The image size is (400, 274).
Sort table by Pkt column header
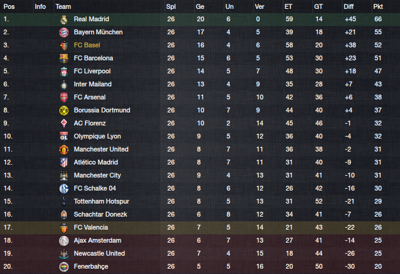[378, 7]
